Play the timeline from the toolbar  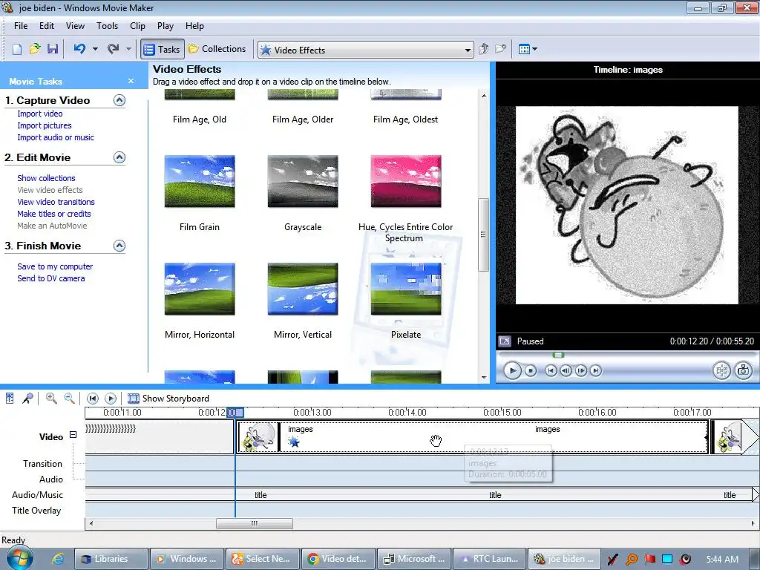click(x=111, y=399)
